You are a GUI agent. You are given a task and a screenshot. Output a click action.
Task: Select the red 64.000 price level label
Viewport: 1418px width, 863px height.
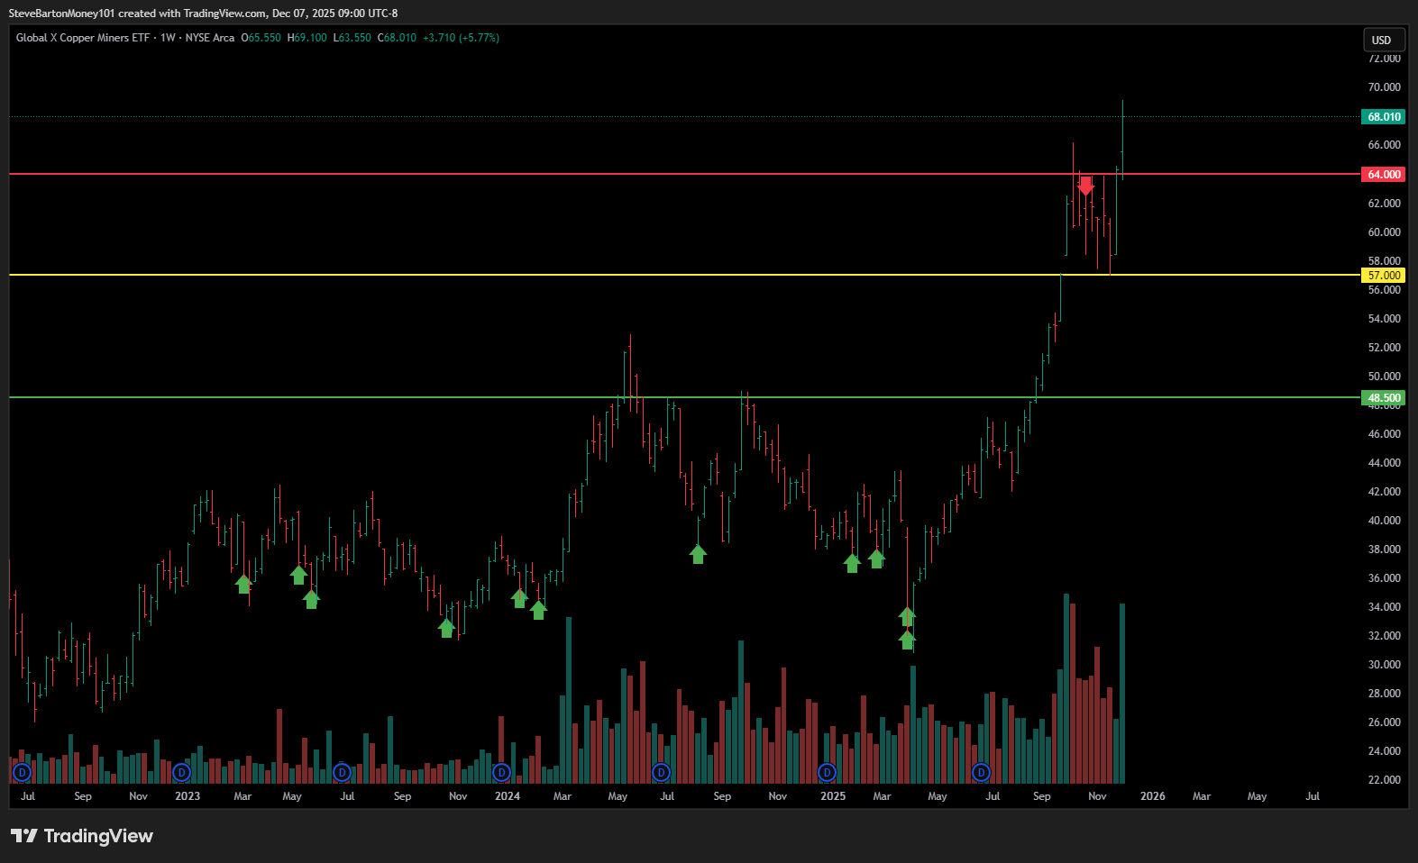(1384, 175)
